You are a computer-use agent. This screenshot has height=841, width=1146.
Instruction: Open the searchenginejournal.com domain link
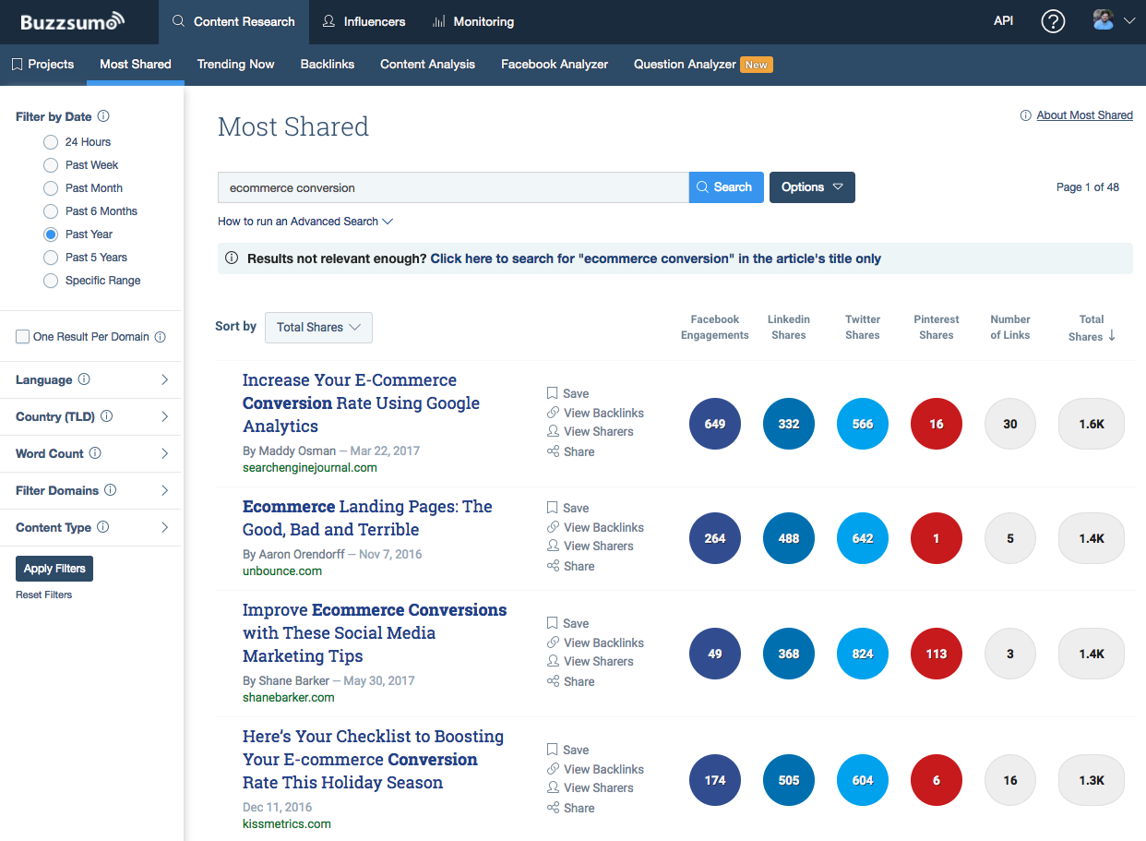coord(310,468)
